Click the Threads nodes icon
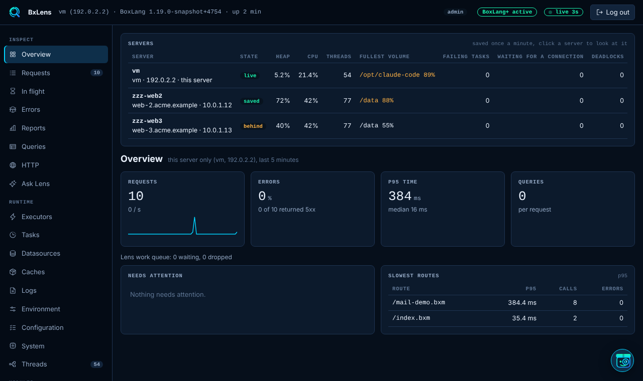The image size is (643, 381). pyautogui.click(x=13, y=364)
